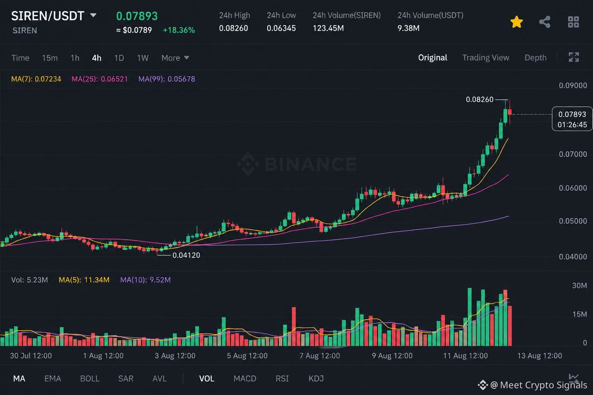
Task: Click the 30 Jul 12:00 date label
Action: point(31,356)
